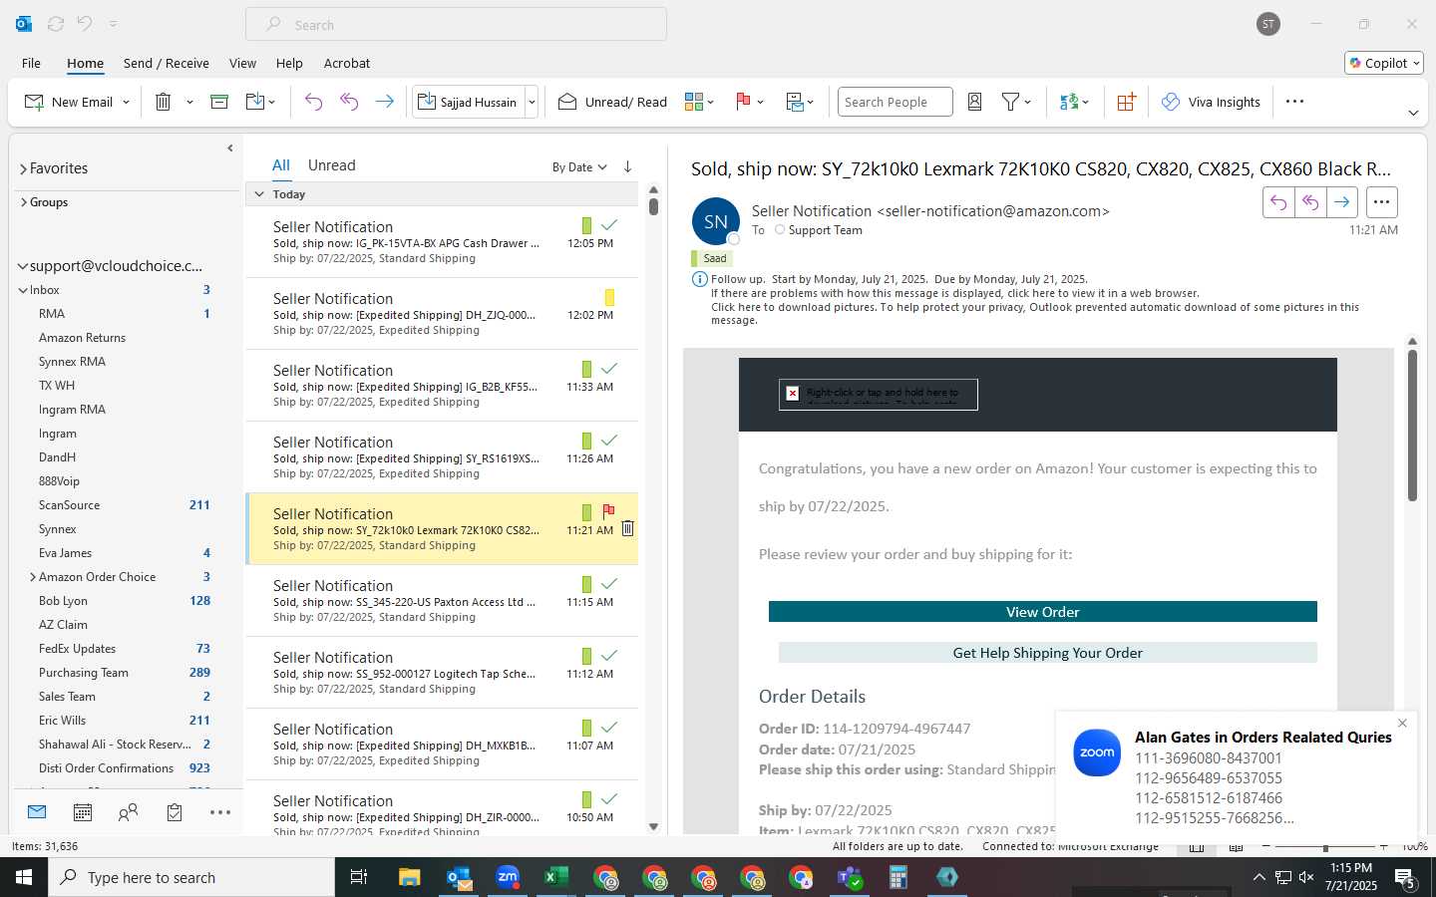
Task: Click the View Order button
Action: click(x=1042, y=612)
